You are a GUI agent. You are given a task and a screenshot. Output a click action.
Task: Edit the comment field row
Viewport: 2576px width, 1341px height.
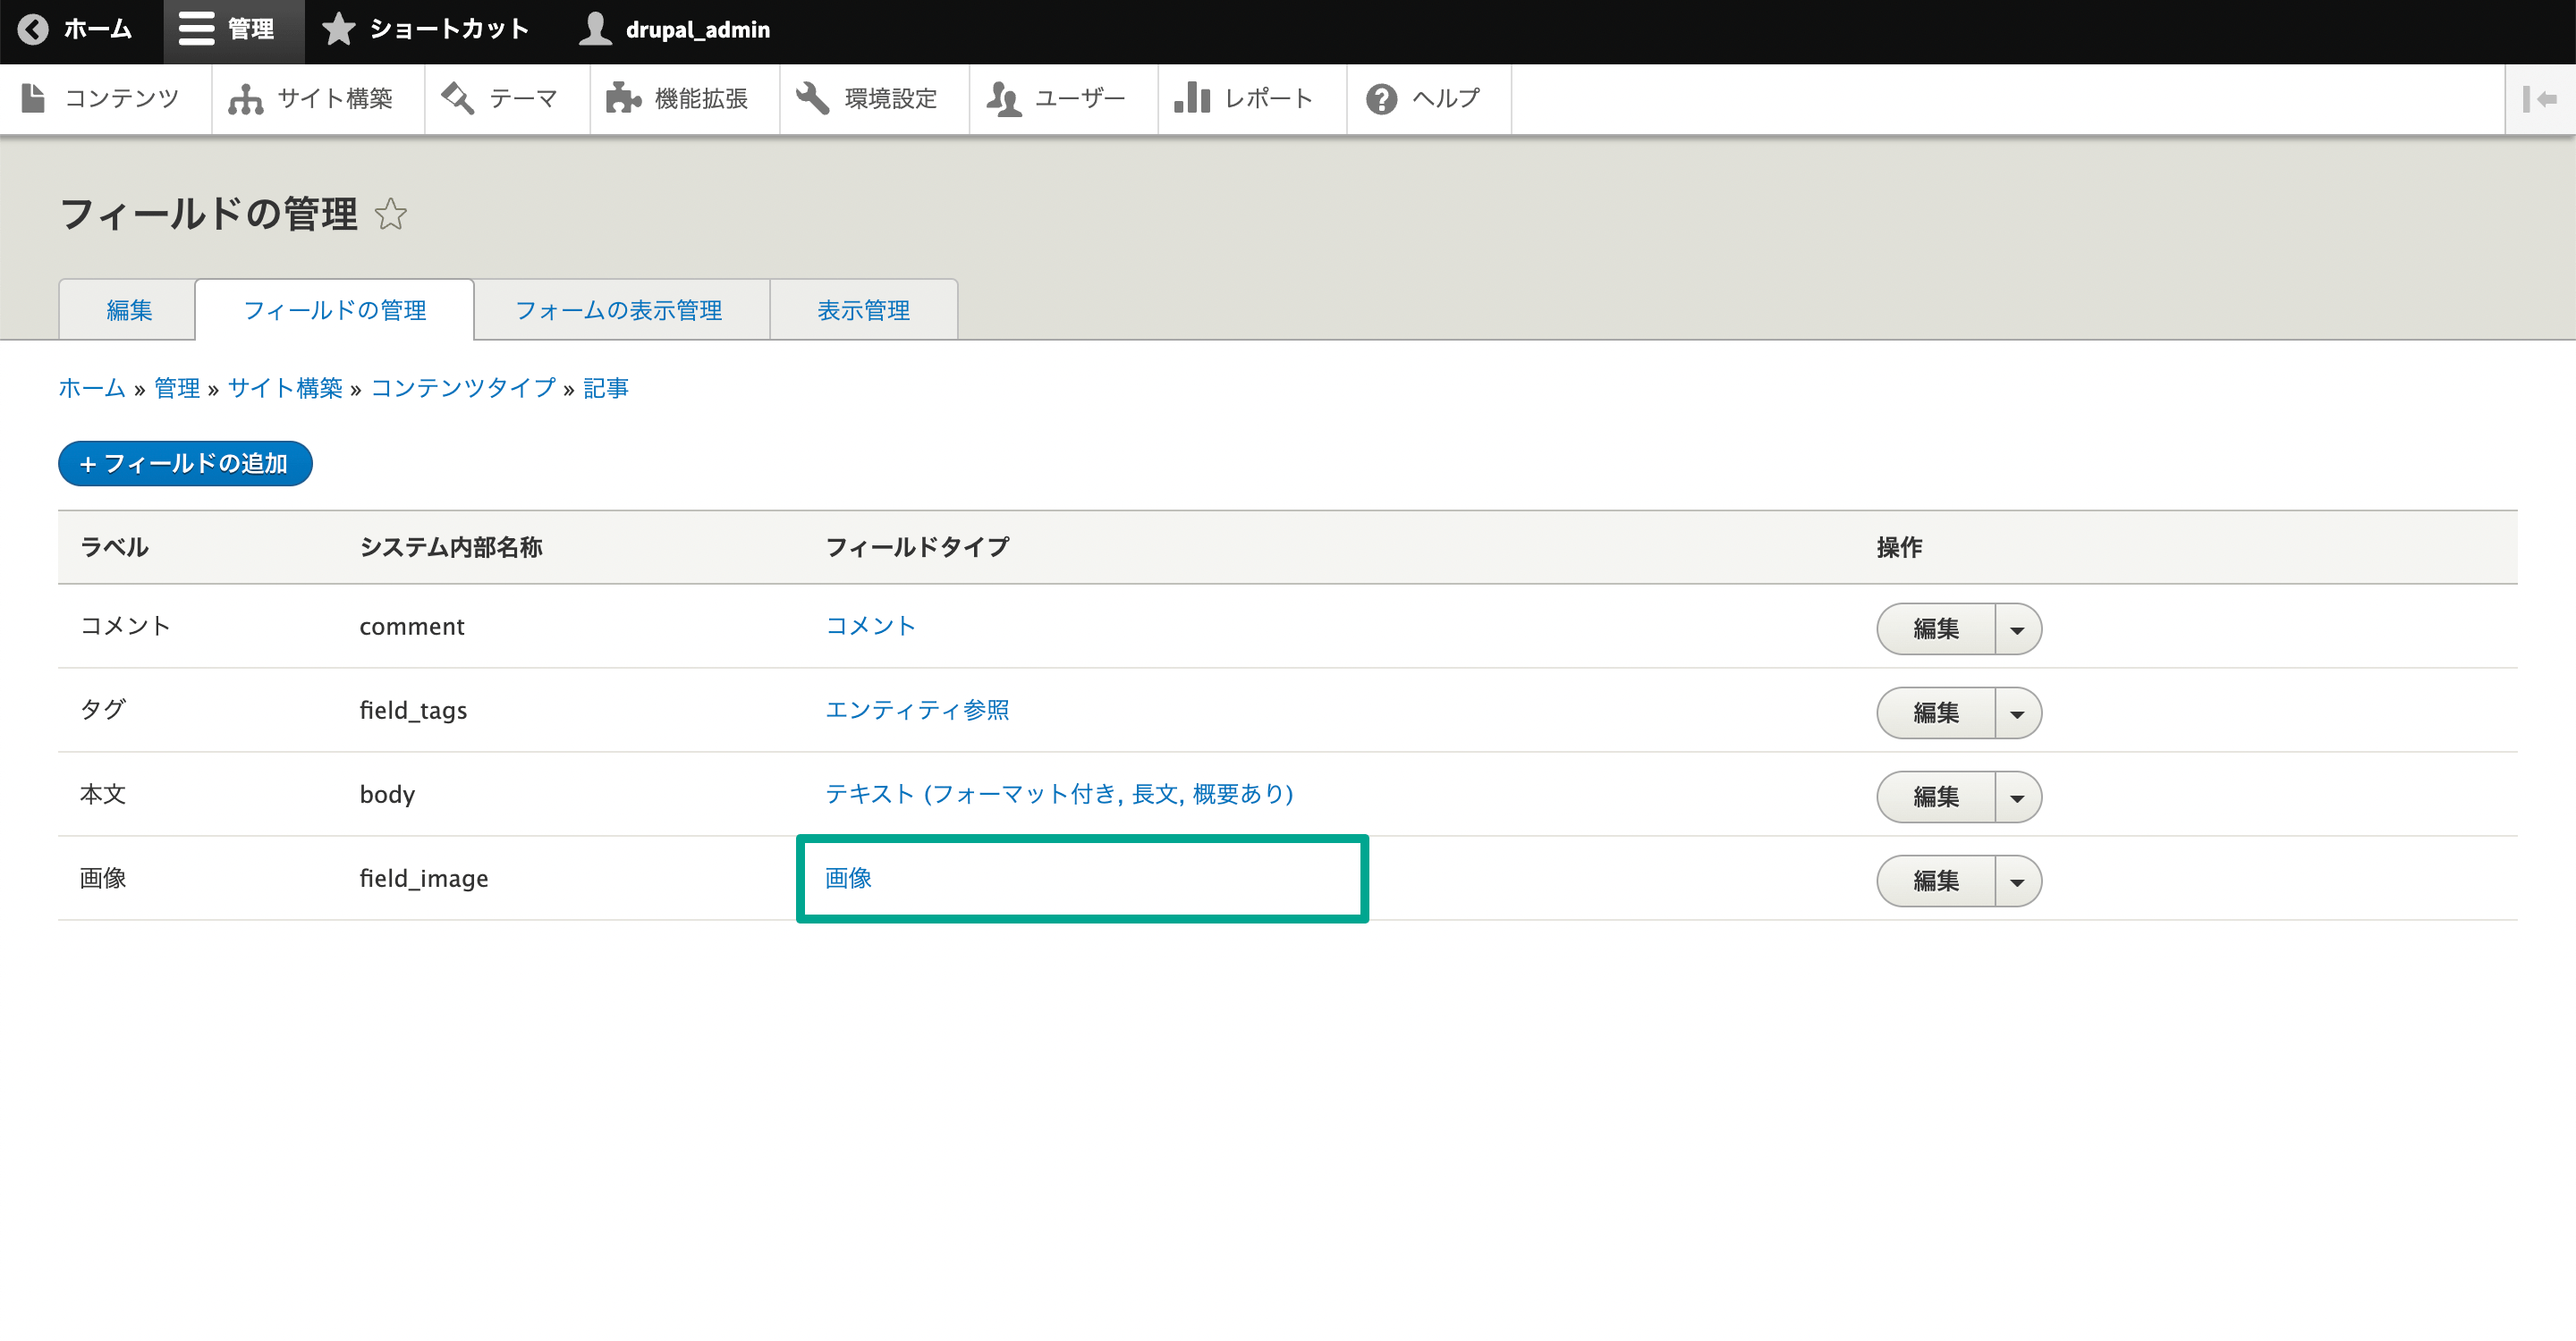[1935, 628]
